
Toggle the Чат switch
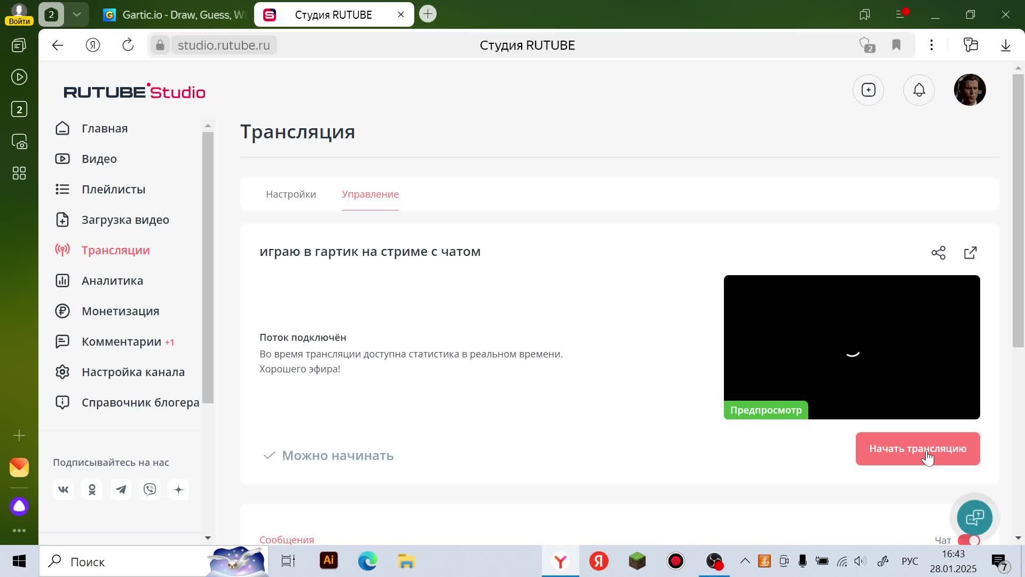969,540
